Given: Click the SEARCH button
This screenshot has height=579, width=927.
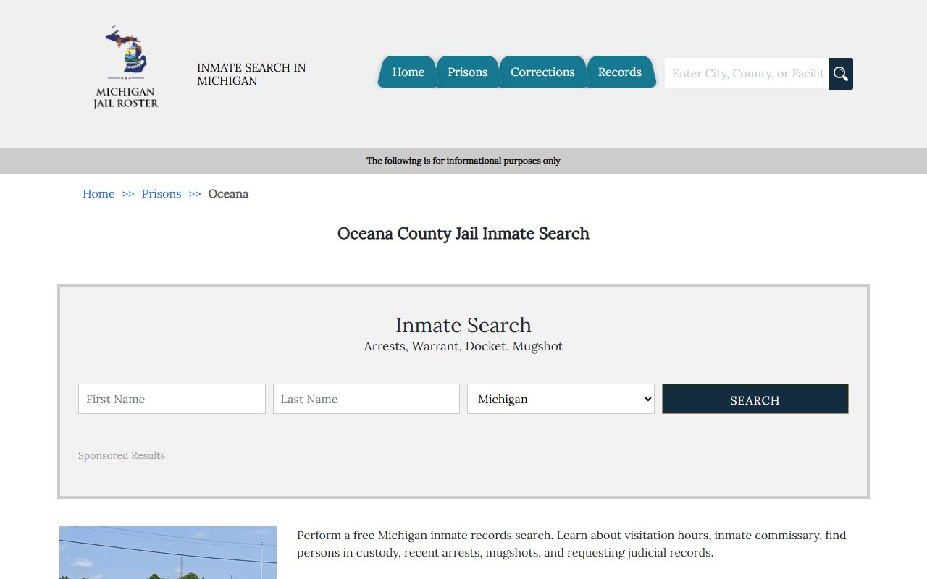Looking at the screenshot, I should click(755, 399).
